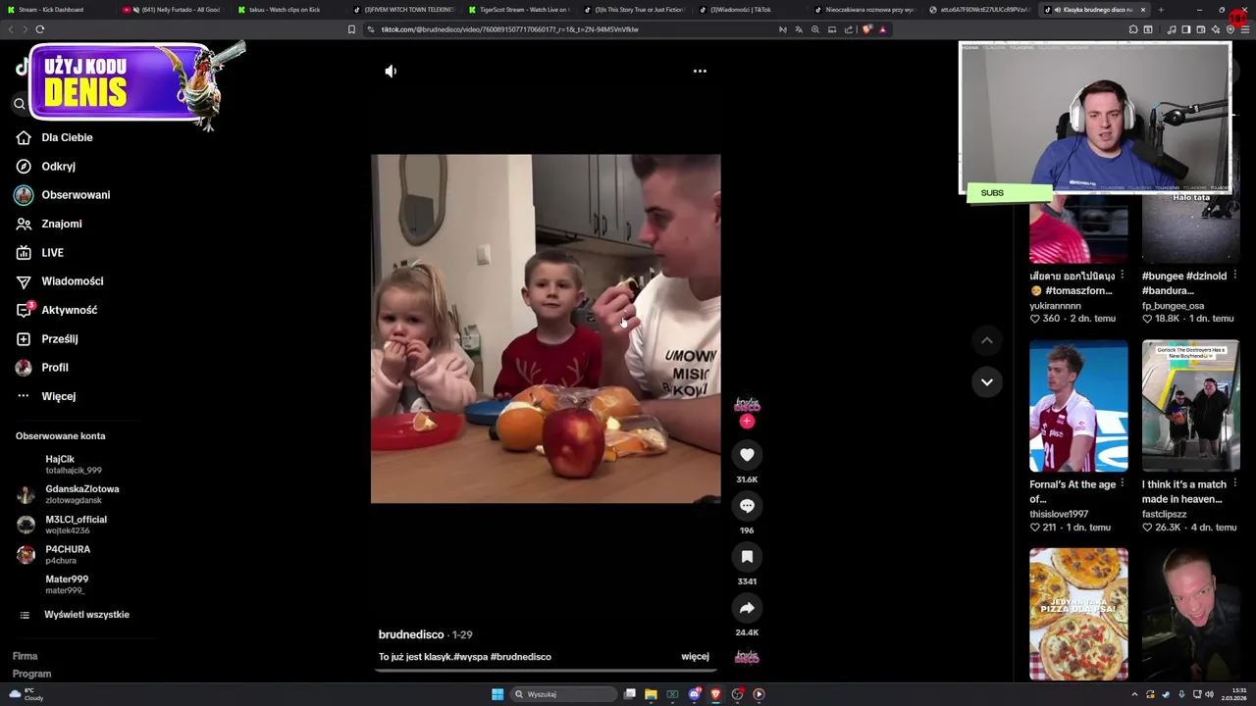Expand the caption with więcej
The height and width of the screenshot is (706, 1256).
tap(695, 657)
